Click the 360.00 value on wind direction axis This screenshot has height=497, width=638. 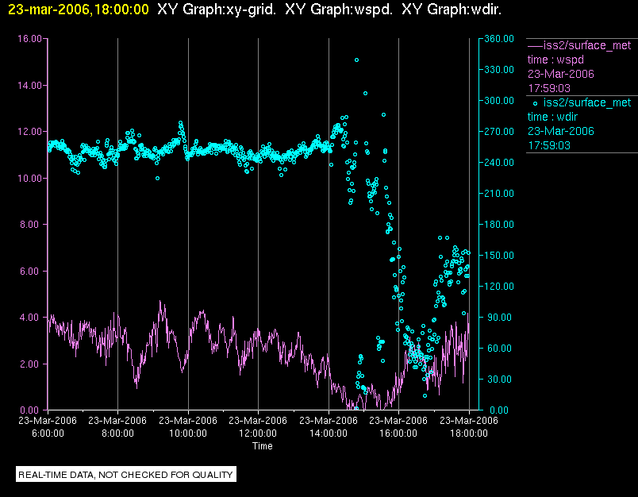pyautogui.click(x=499, y=39)
